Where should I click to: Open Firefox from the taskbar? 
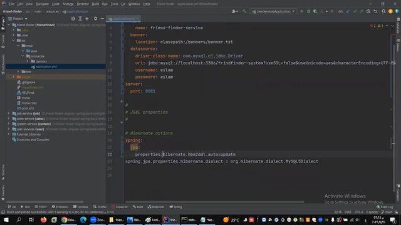pyautogui.click(x=43, y=219)
